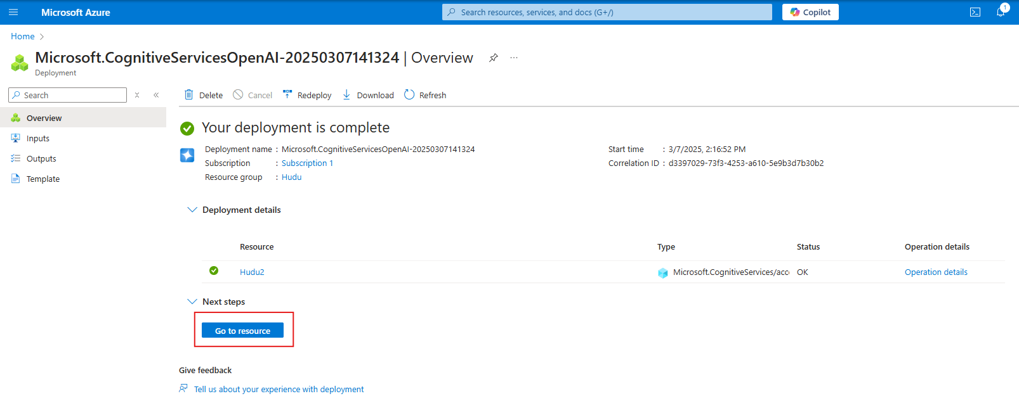
Task: Collapse the Next steps section
Action: tap(192, 302)
